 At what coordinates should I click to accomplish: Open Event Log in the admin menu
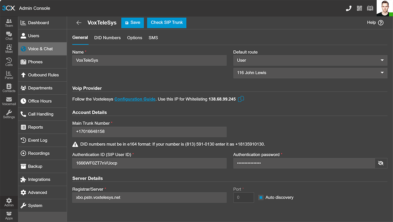[43, 140]
